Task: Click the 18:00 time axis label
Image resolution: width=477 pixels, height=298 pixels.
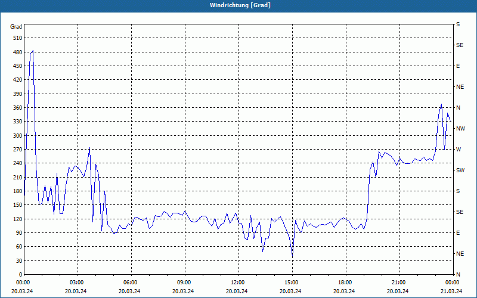Action: coord(344,283)
